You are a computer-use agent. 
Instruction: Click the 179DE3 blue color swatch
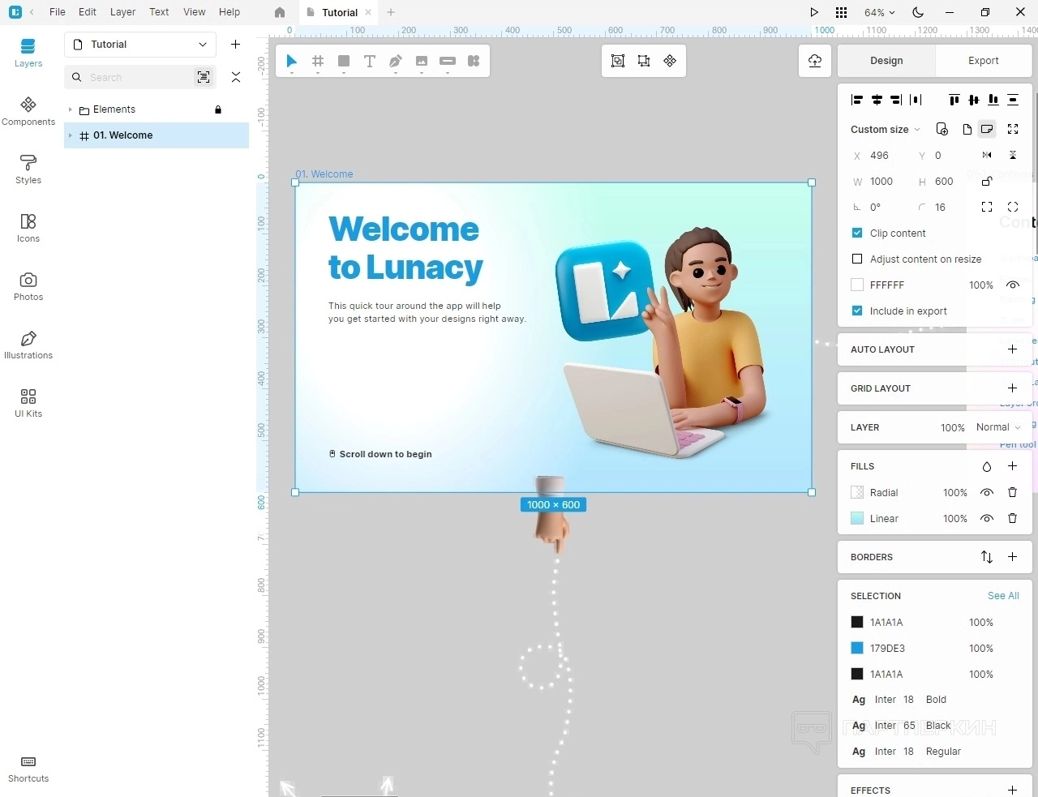tap(857, 649)
